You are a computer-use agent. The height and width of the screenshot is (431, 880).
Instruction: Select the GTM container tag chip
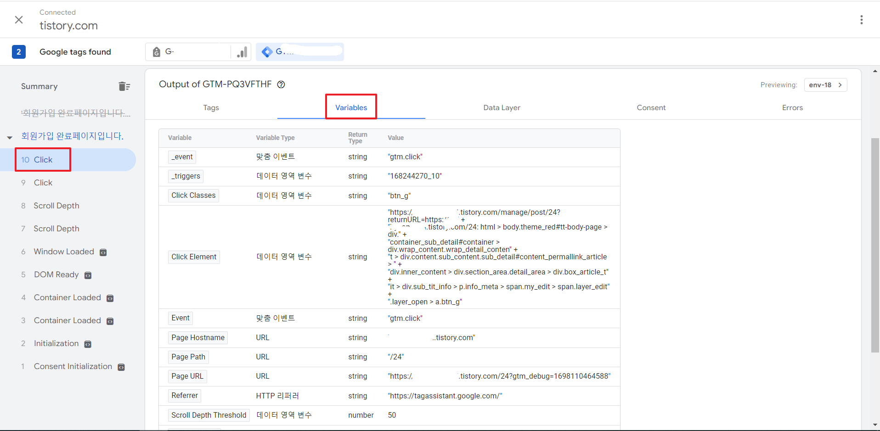point(300,52)
